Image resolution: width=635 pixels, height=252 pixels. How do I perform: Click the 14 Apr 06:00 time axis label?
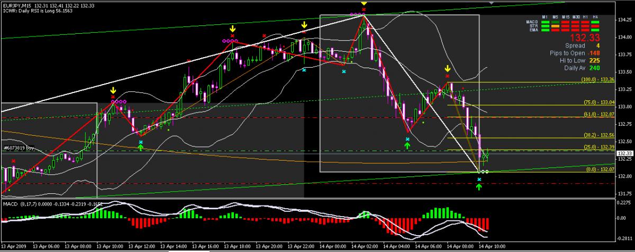tap(428, 247)
